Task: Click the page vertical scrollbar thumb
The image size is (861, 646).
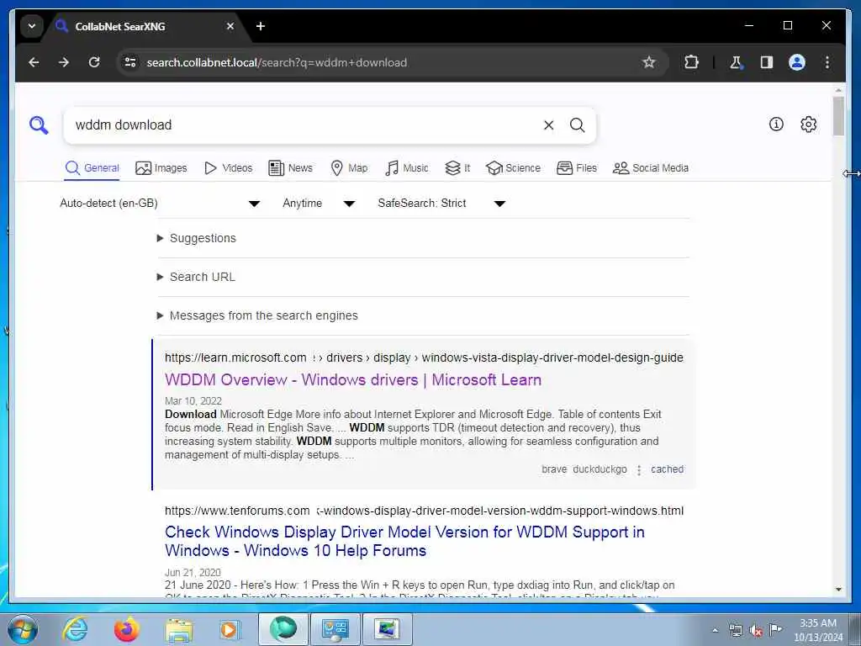Action: (838, 116)
